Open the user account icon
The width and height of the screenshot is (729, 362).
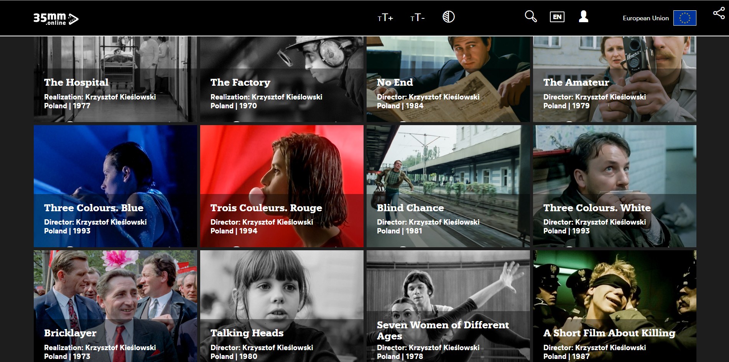coord(584,16)
